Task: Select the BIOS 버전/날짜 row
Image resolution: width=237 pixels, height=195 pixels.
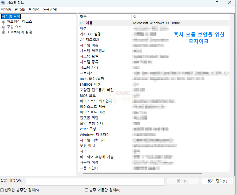Action: (x=154, y=79)
